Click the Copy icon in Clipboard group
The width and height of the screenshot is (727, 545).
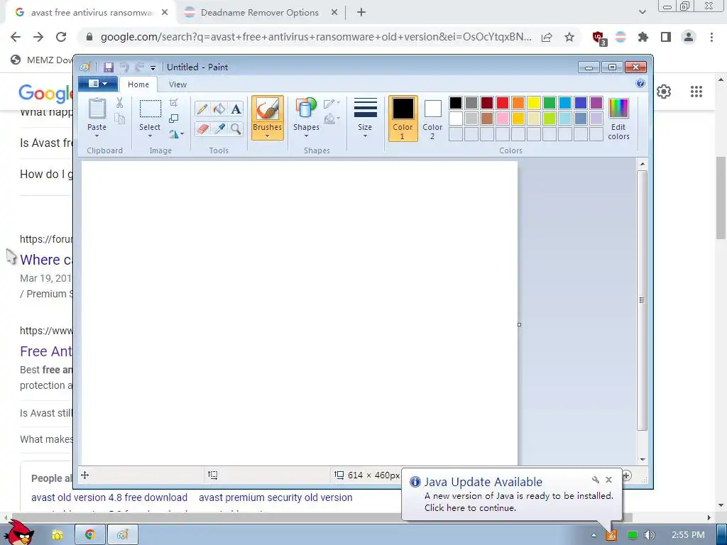pyautogui.click(x=119, y=119)
